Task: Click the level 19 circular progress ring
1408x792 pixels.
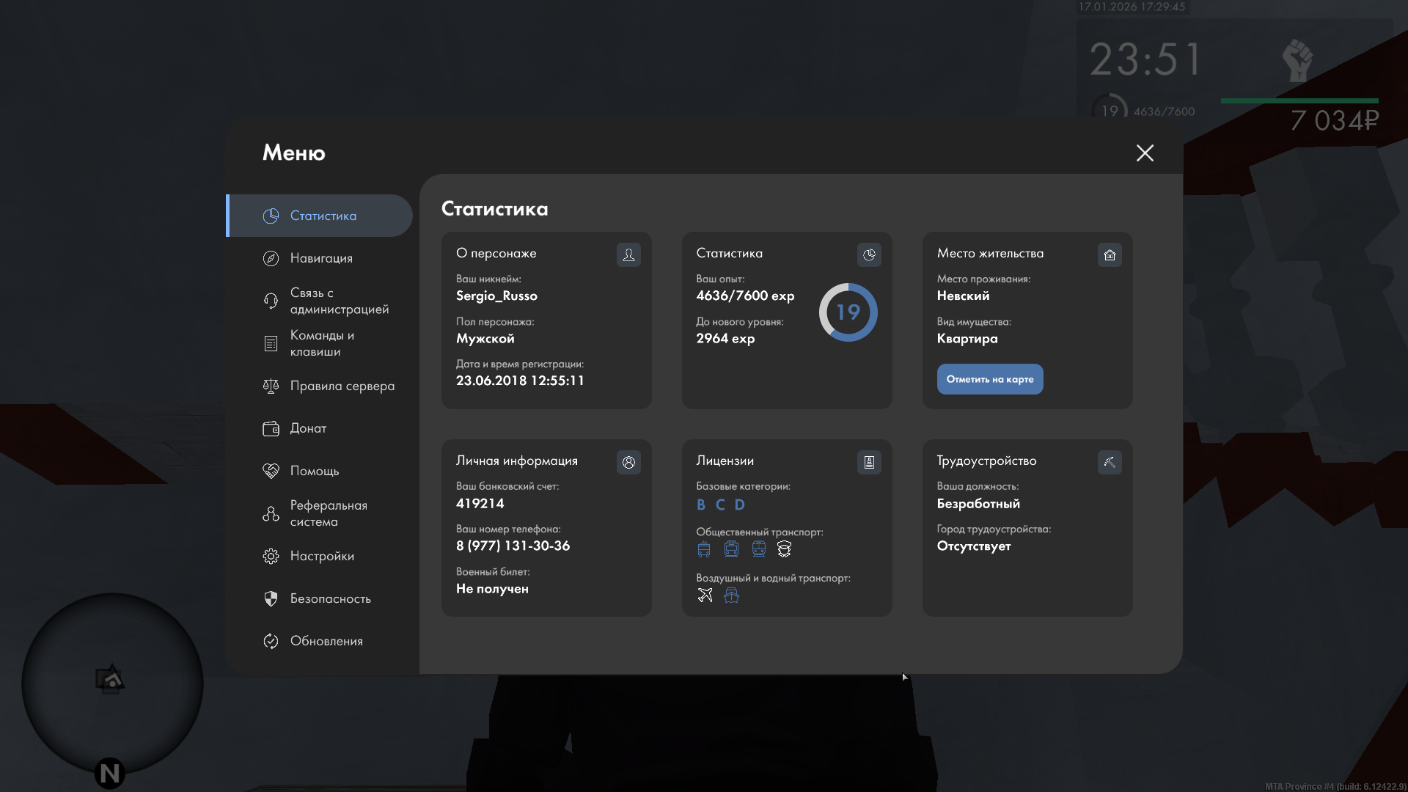Action: [x=848, y=312]
